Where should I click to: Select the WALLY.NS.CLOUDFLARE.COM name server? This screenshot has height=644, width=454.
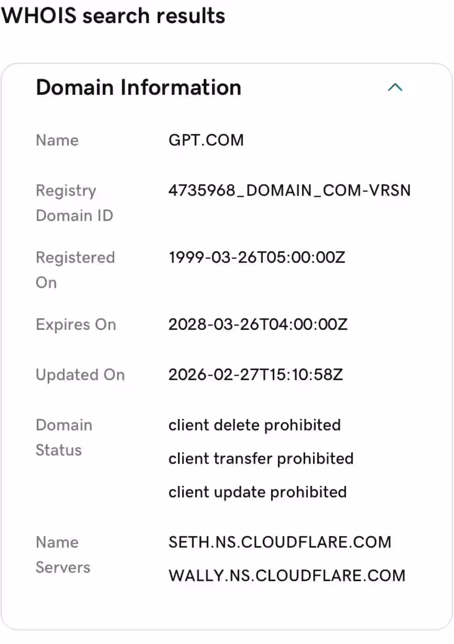(x=287, y=576)
